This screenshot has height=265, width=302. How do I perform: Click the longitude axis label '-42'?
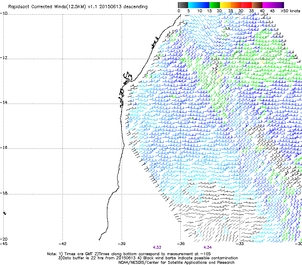pos(62,244)
